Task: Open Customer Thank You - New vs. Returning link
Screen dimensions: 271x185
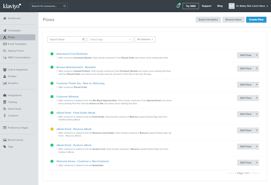Action: click(x=81, y=83)
